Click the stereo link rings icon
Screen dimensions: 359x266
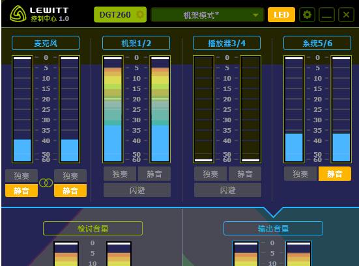pyautogui.click(x=46, y=183)
